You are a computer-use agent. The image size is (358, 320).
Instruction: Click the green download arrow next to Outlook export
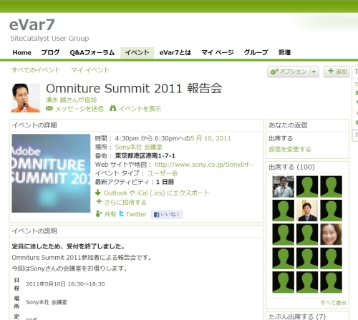coord(98,193)
